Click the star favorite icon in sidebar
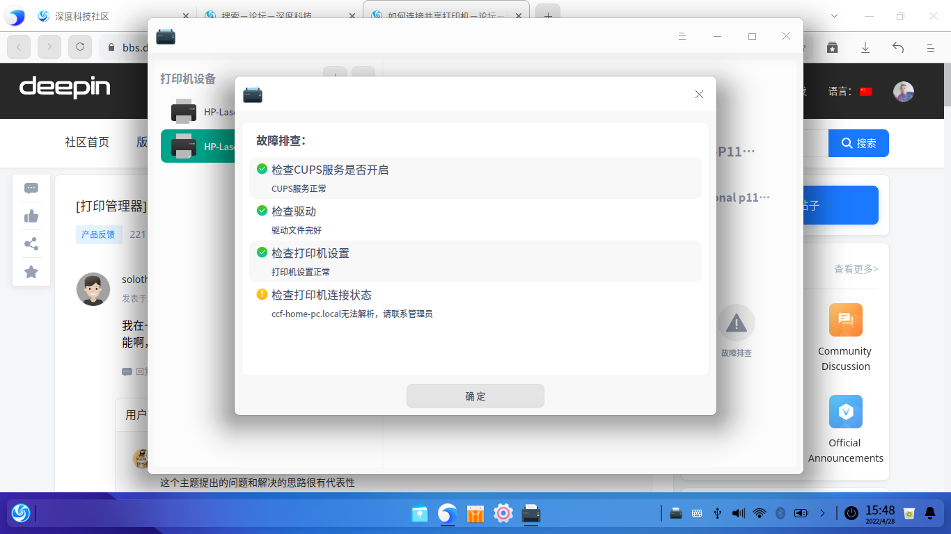 pyautogui.click(x=31, y=272)
